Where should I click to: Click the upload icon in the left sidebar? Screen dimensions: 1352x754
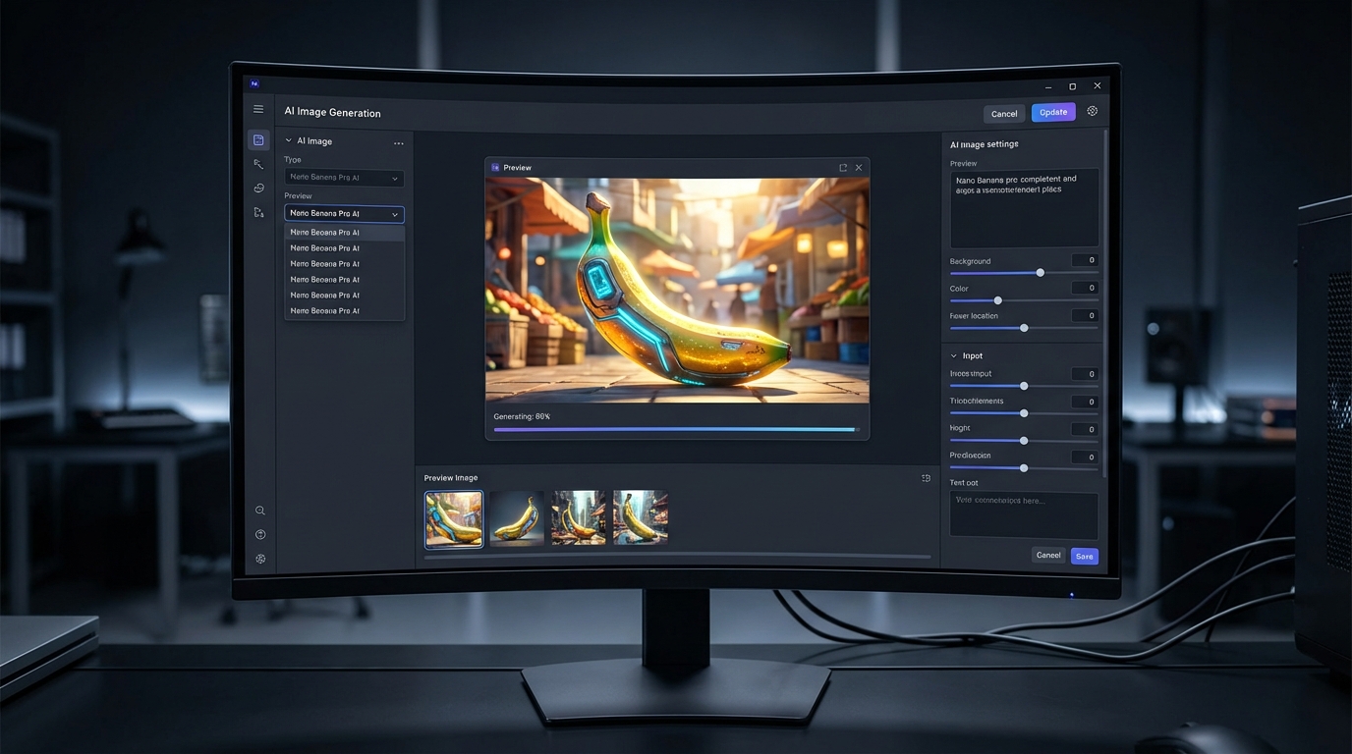(x=260, y=535)
